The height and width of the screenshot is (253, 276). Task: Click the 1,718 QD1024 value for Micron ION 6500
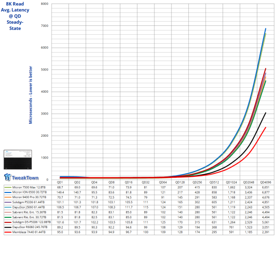tap(231, 192)
